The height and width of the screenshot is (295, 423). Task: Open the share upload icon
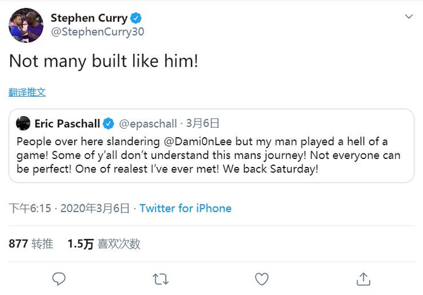click(x=363, y=279)
